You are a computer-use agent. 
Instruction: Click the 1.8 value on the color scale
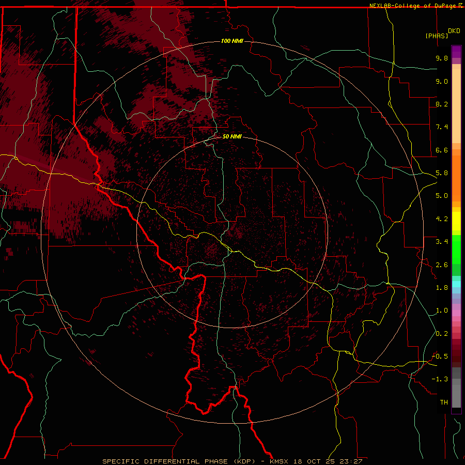[442, 288]
